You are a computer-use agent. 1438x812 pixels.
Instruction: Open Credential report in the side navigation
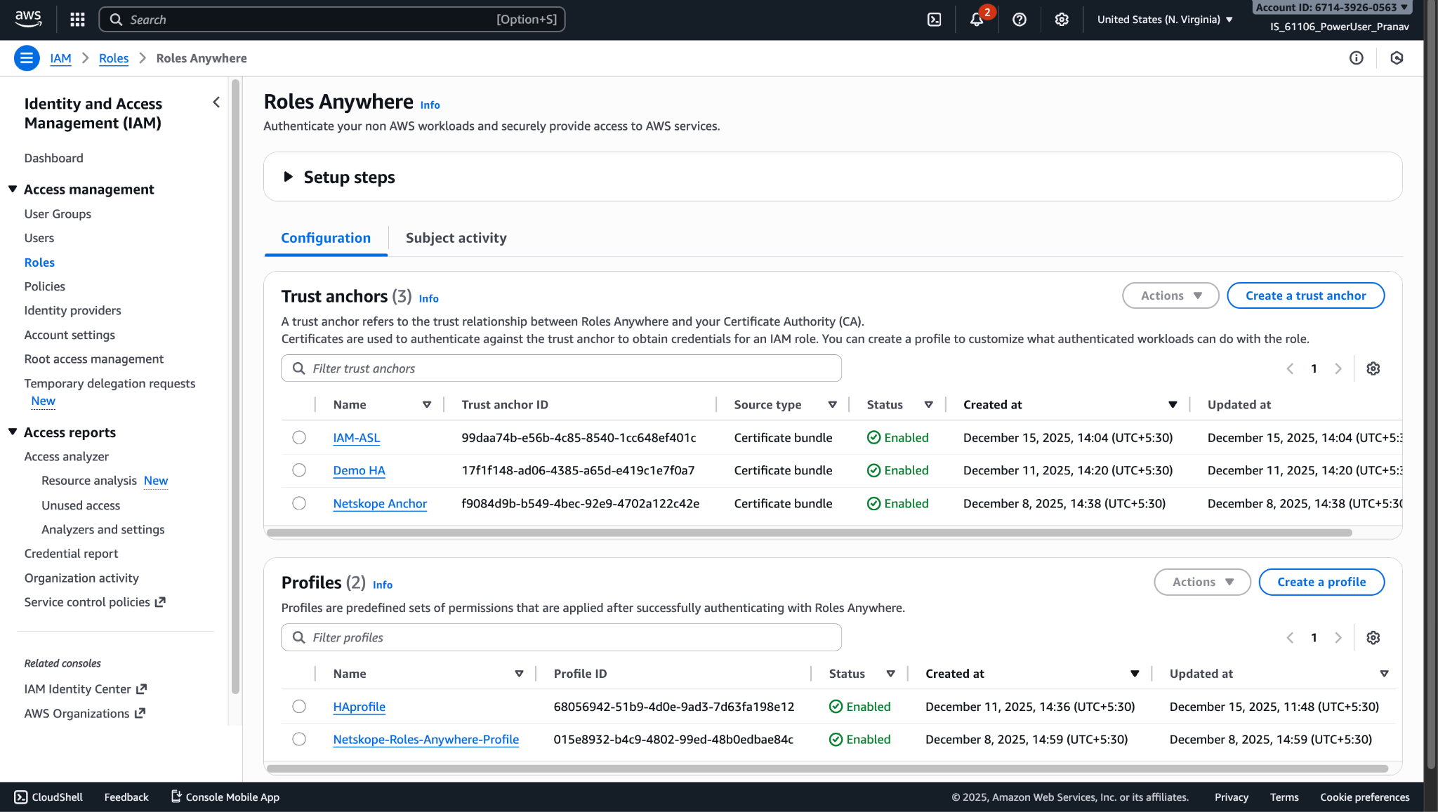pos(72,554)
